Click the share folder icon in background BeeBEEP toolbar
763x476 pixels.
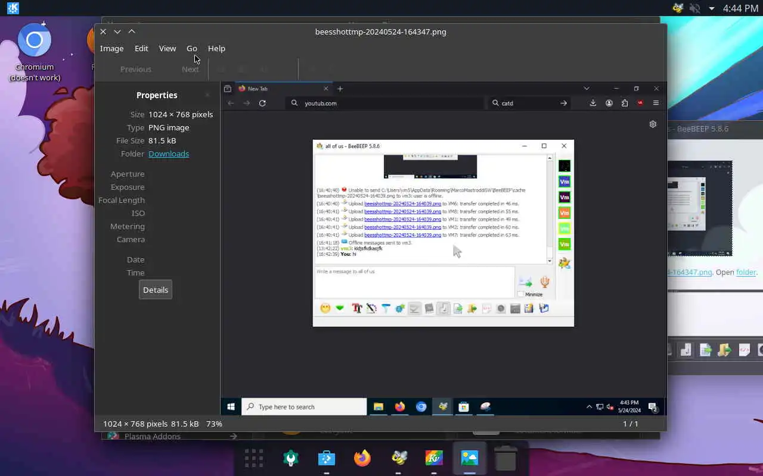coord(724,350)
